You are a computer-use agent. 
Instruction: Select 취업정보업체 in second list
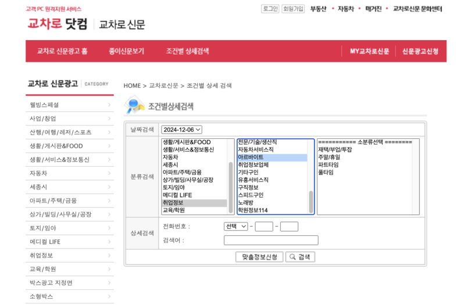(x=272, y=165)
